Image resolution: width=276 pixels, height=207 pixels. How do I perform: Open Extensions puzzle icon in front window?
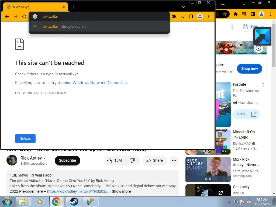tap(174, 16)
